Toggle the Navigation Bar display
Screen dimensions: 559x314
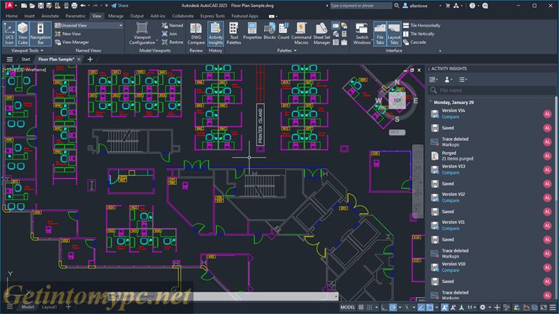click(41, 33)
